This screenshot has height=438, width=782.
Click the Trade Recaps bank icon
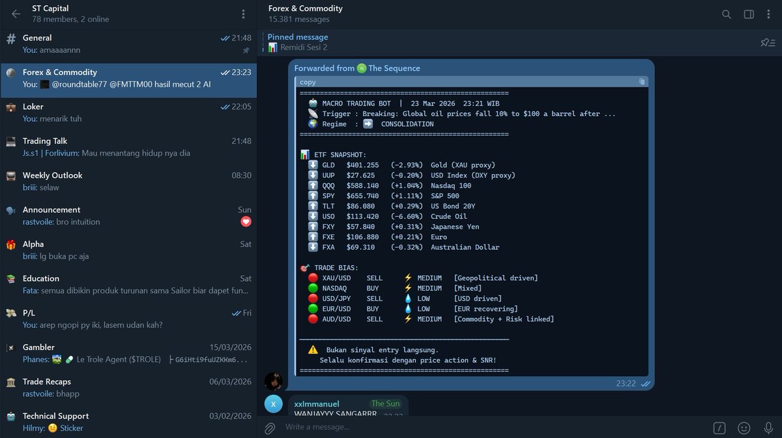11,382
